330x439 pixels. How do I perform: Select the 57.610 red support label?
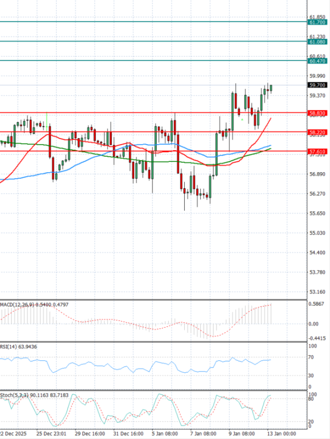[x=317, y=151]
